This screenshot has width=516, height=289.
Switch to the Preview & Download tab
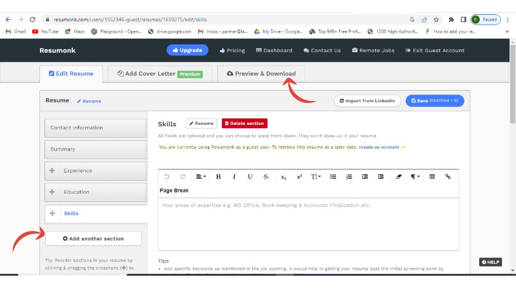[x=261, y=74]
